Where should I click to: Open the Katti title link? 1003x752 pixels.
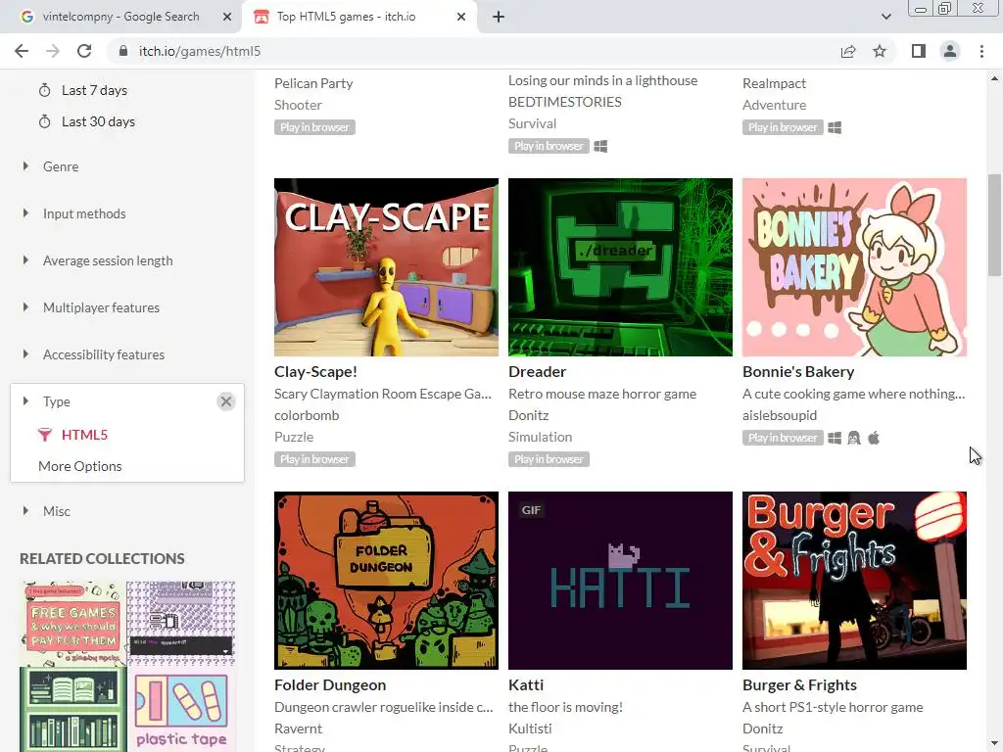[526, 684]
